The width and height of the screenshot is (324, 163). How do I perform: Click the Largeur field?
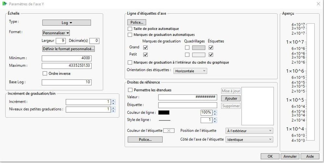(x=61, y=41)
